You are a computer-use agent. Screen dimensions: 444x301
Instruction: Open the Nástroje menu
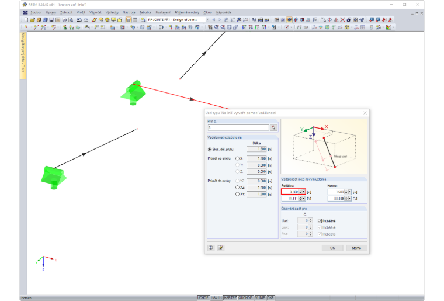coord(129,12)
